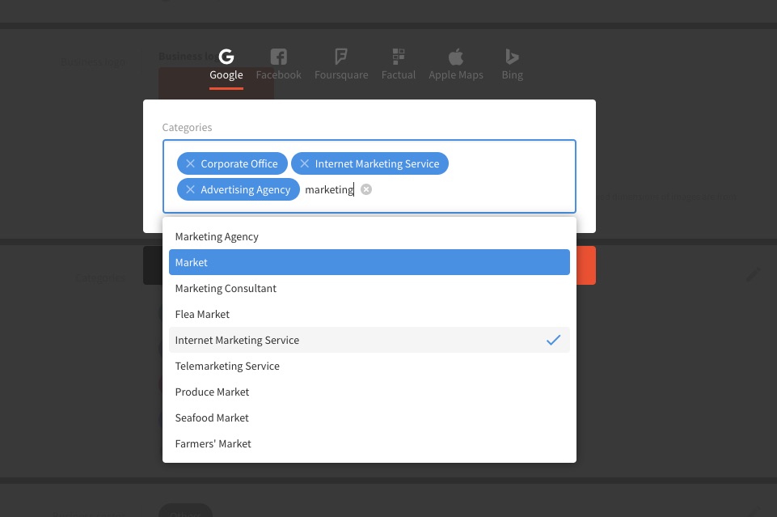Pick Produce Market from the dropdown
This screenshot has width=777, height=517.
coord(369,392)
